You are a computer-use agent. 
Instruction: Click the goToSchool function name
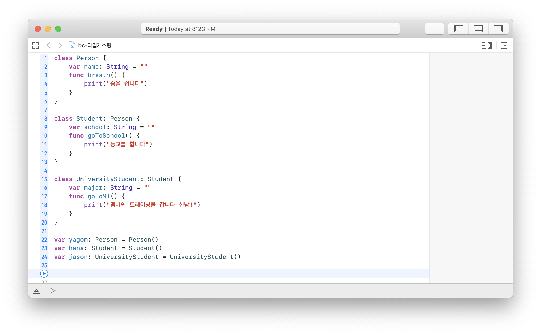tap(106, 136)
